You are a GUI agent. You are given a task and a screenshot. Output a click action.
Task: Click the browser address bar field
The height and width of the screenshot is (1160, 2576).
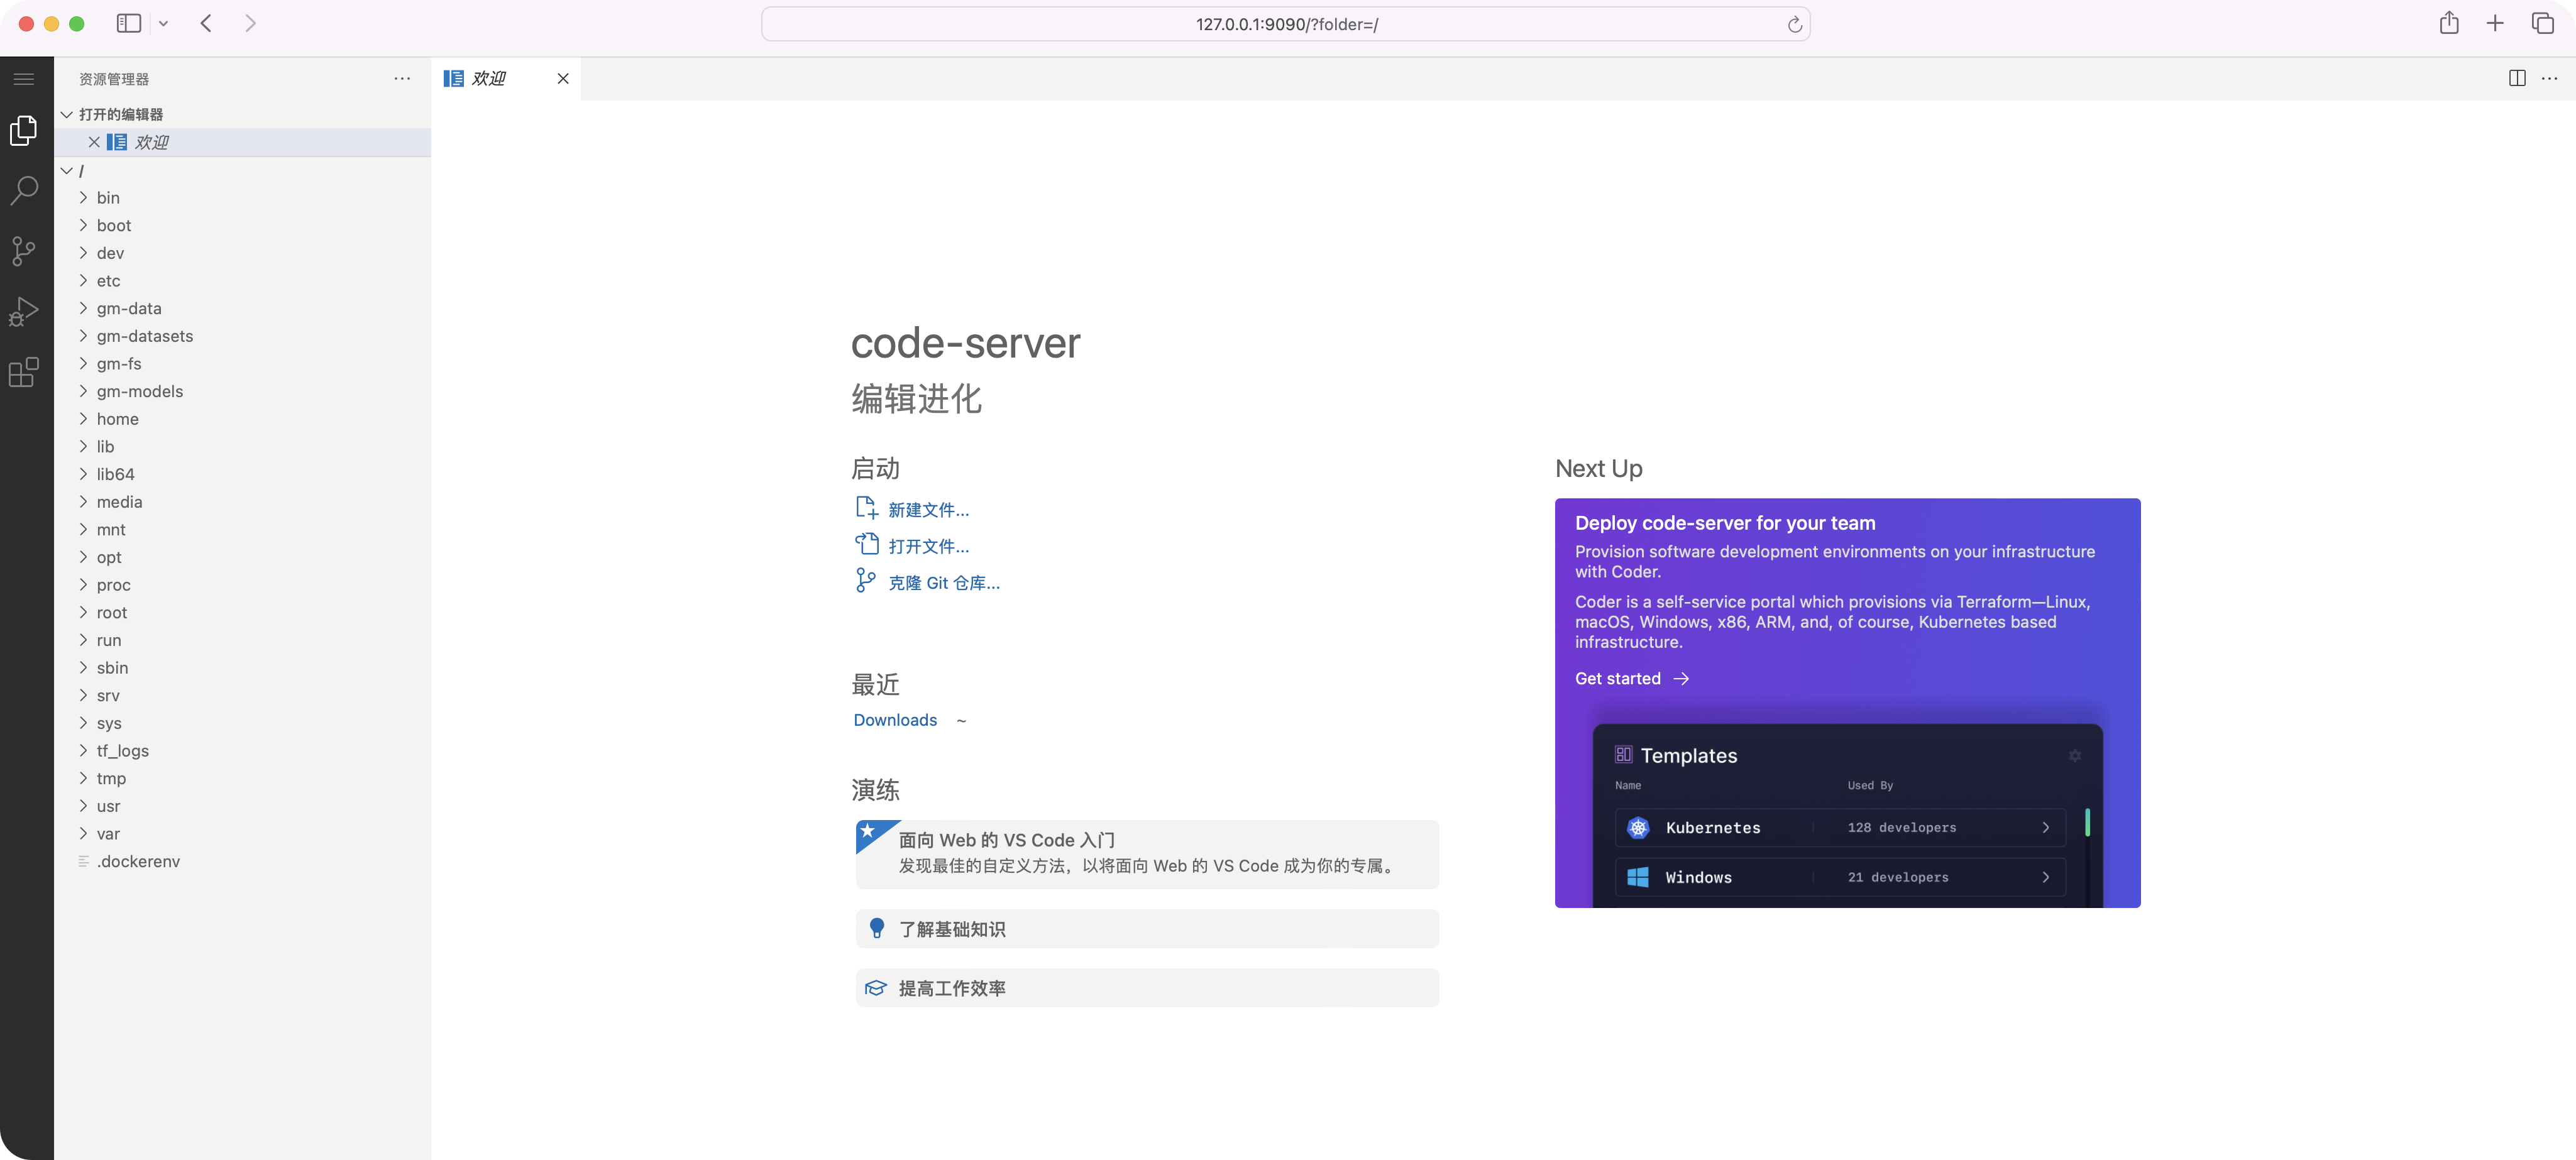click(1286, 25)
